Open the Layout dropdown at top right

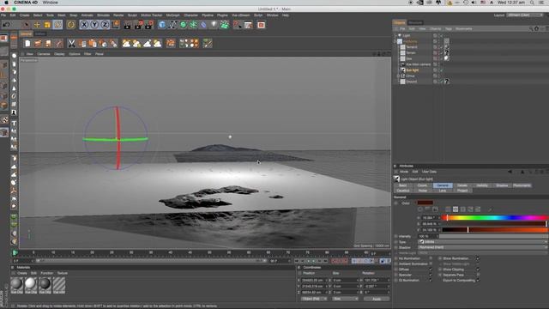(x=525, y=15)
